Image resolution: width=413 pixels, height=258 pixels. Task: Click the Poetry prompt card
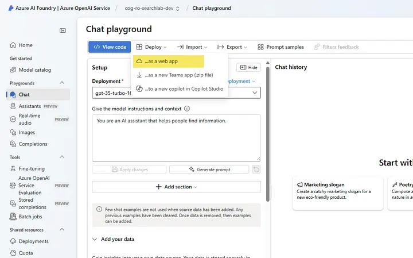click(400, 194)
